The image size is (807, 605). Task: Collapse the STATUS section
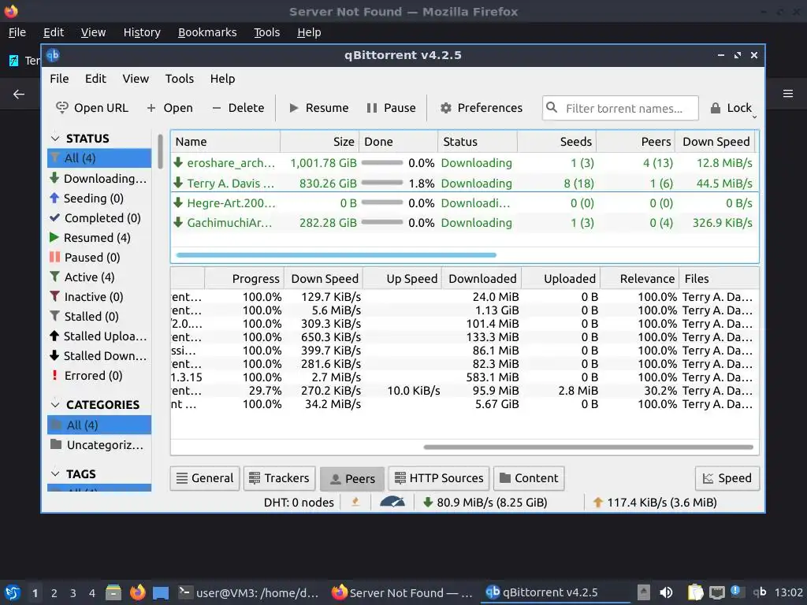pos(55,139)
